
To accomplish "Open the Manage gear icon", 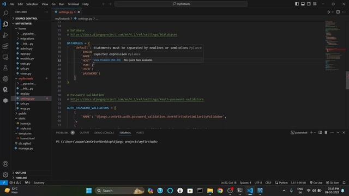I will point(5,175).
